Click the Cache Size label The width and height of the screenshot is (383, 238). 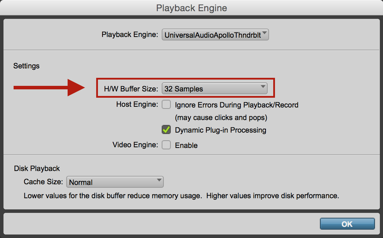43,182
